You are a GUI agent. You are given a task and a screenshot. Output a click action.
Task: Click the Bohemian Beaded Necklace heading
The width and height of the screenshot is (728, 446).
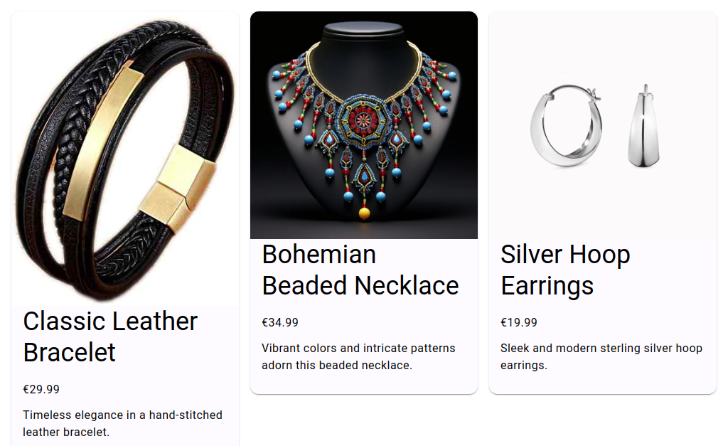click(360, 270)
